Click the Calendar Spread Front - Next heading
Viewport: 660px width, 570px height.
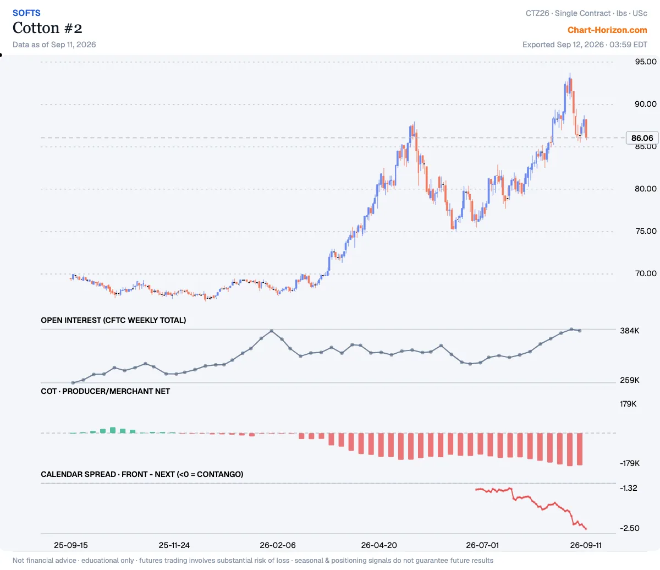coord(142,474)
